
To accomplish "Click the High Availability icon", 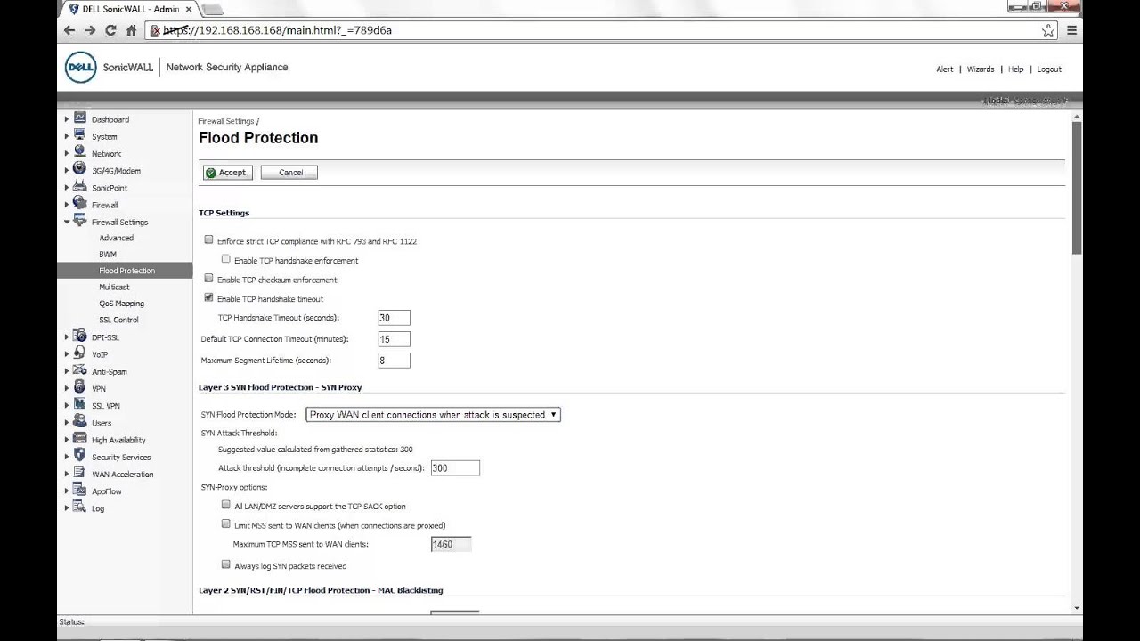I will click(x=80, y=439).
